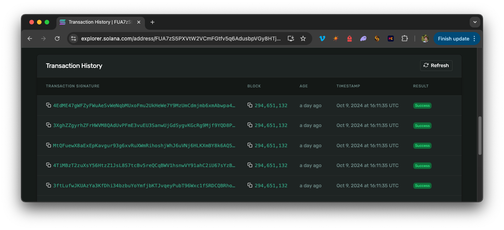The width and height of the screenshot is (504, 230).
Task: Open transaction 3XghZZgyrhZFrHWVM8QAdUvP
Action: coord(144,125)
